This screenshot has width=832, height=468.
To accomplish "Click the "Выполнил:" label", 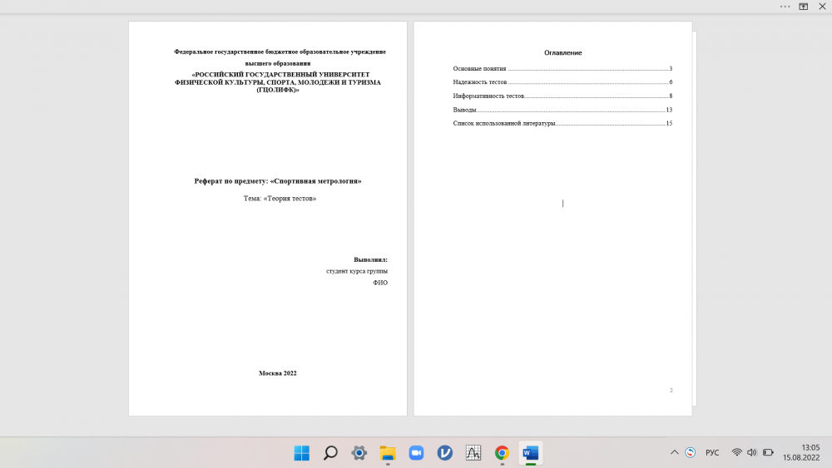I will (370, 259).
